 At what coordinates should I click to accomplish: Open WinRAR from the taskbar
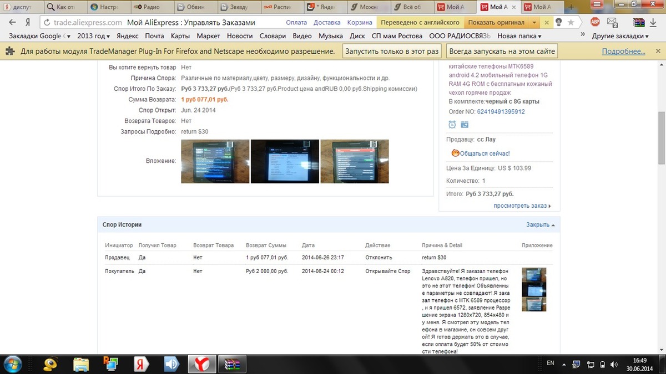click(231, 364)
